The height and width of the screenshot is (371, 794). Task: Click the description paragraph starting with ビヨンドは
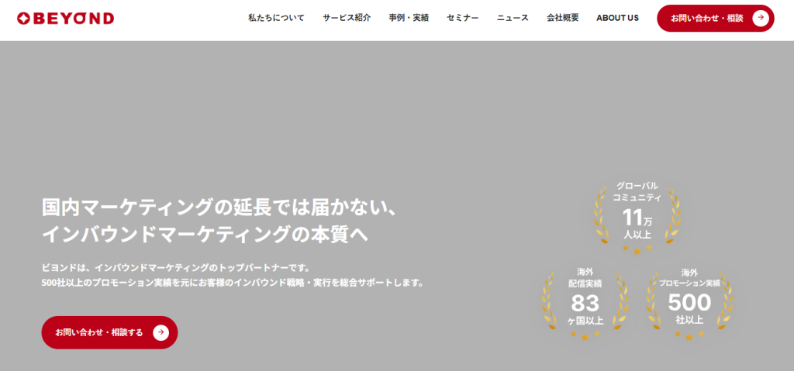click(233, 275)
